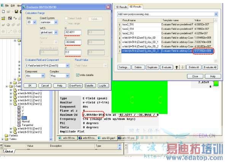
Task: Click the Save disk icon in toolbar
Action: pyautogui.click(x=16, y=11)
